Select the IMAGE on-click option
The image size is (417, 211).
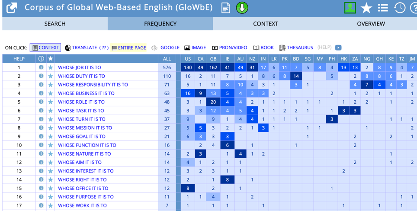(x=195, y=48)
